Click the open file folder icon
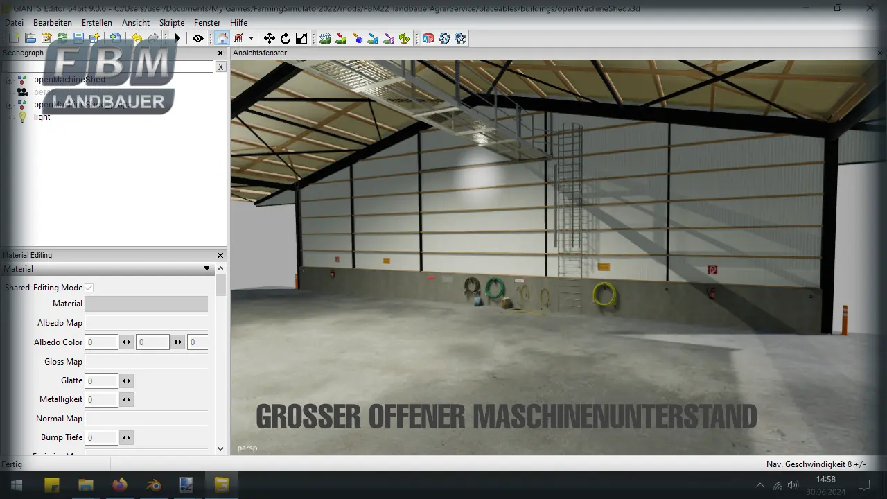This screenshot has height=499, width=887. click(x=30, y=38)
